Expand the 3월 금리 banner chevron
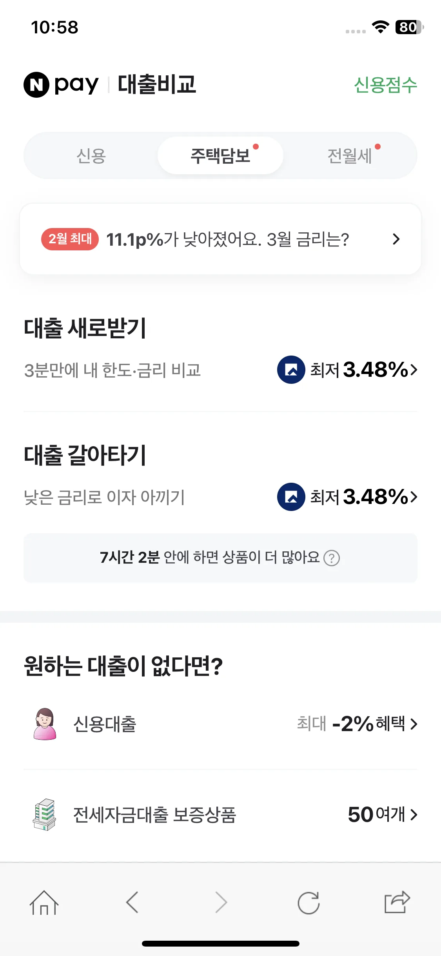This screenshot has width=441, height=956. click(x=396, y=239)
